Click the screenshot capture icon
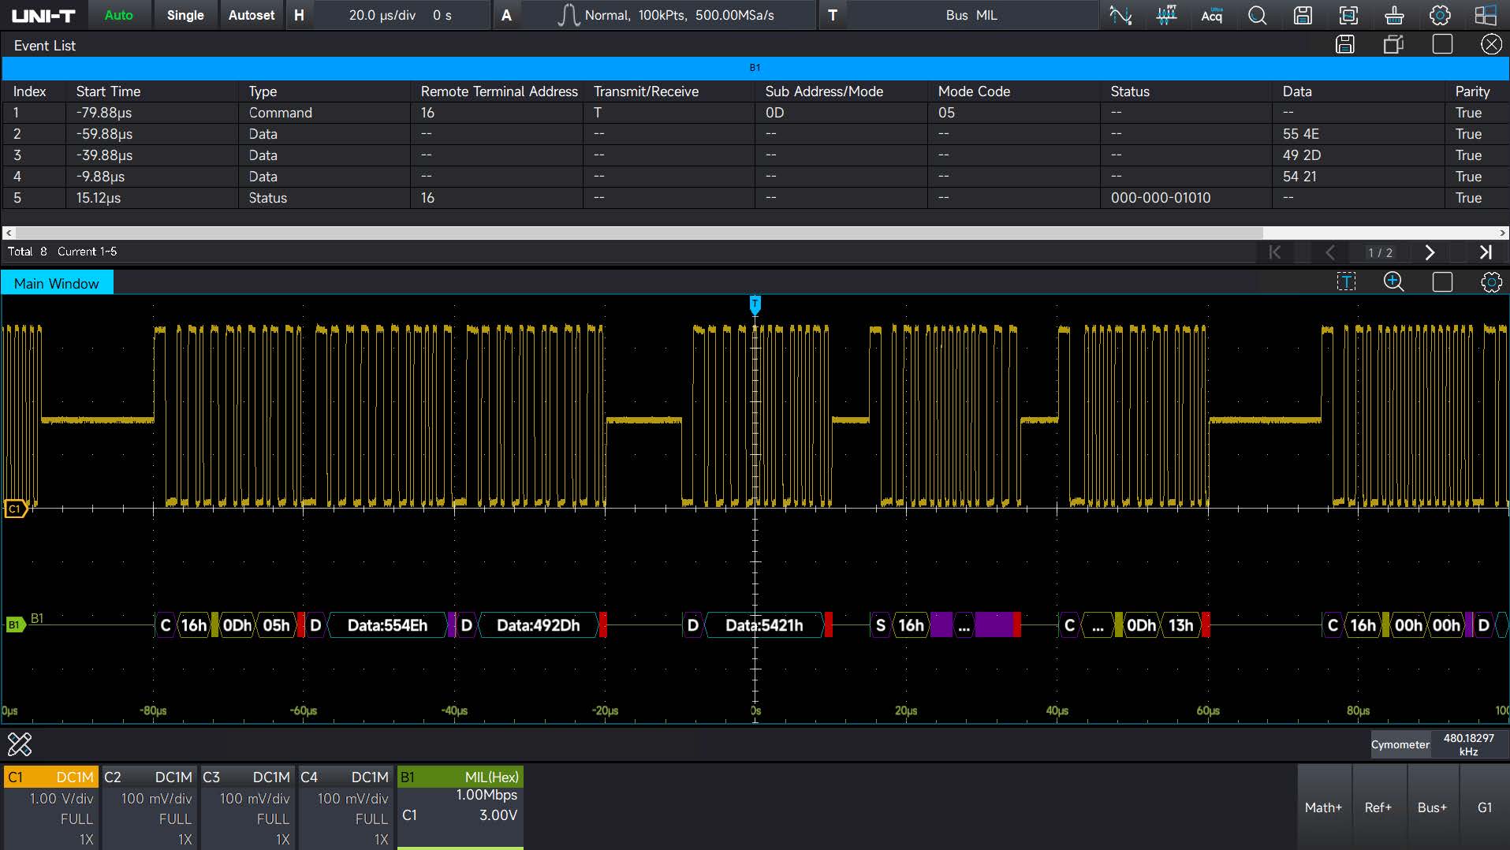The image size is (1510, 850). pos(1349,15)
